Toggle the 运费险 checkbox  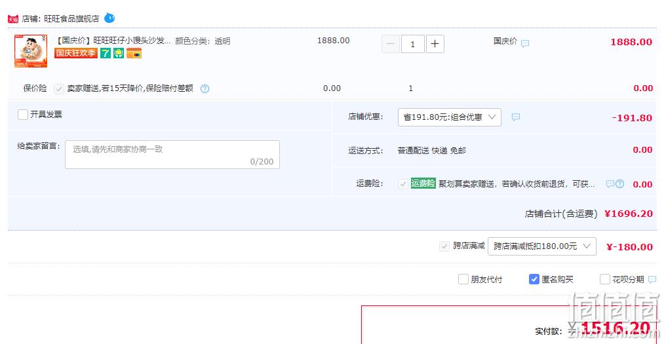(402, 184)
